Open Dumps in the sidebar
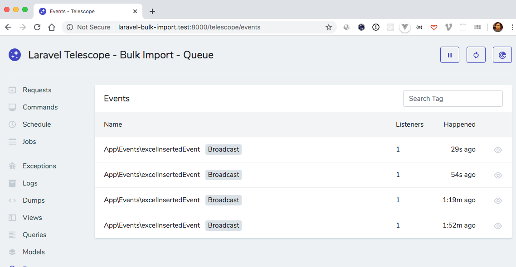The height and width of the screenshot is (267, 516). 34,200
